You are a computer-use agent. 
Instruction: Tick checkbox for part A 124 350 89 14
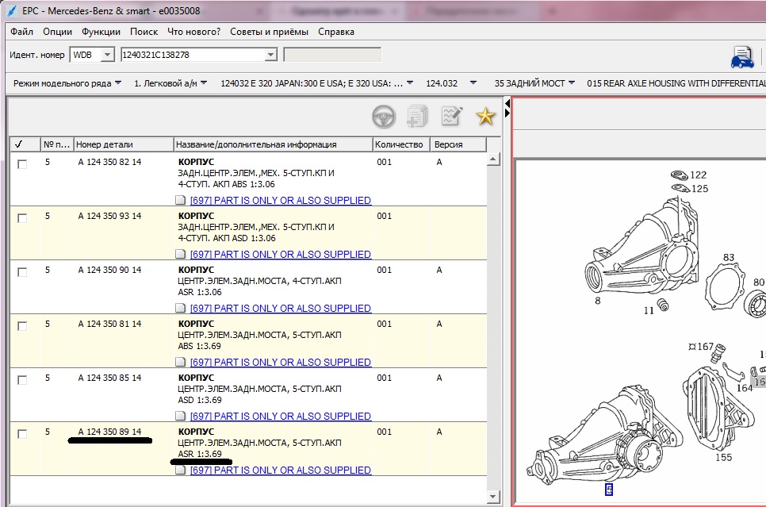tap(22, 434)
